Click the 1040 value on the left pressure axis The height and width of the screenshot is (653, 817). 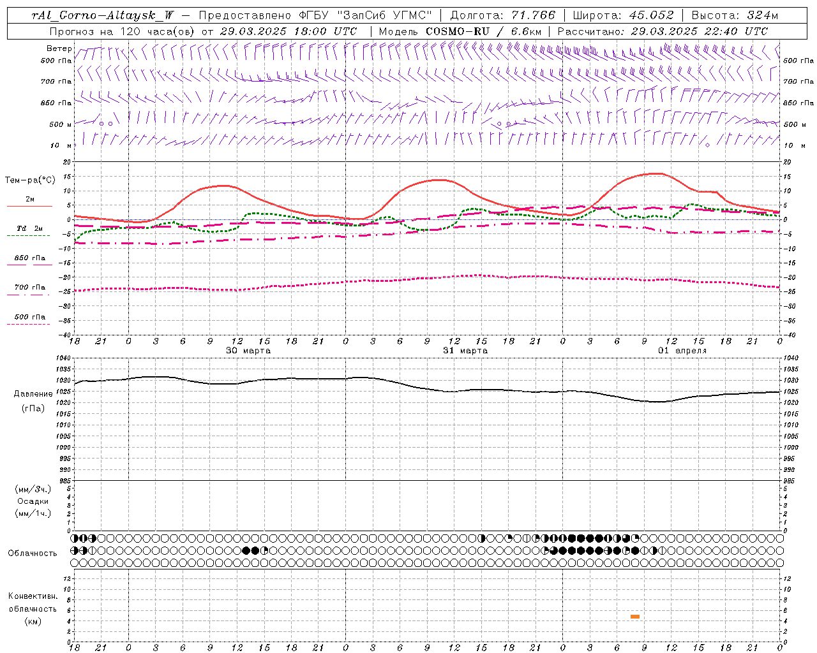(x=64, y=358)
